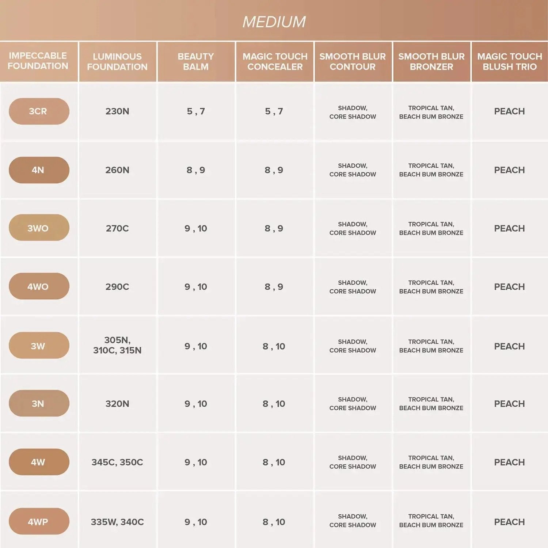
Task: Click the 335W, 340C shade cell
Action: [x=117, y=522]
